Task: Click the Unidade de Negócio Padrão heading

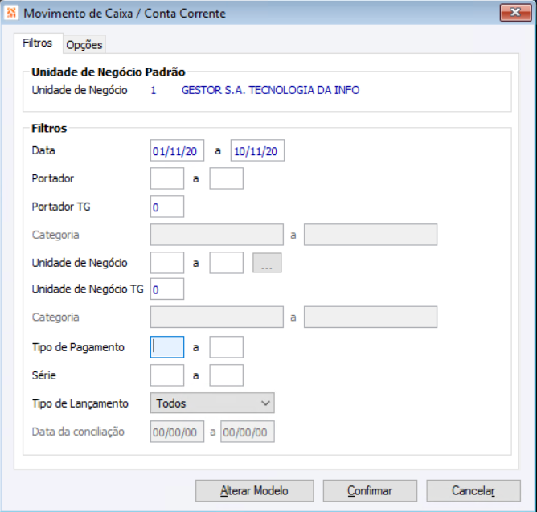Action: (x=109, y=72)
